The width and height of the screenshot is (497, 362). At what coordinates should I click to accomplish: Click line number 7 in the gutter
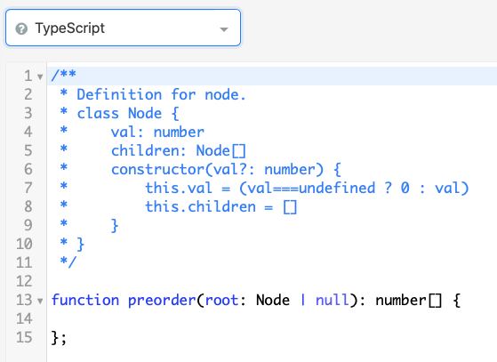coord(28,188)
